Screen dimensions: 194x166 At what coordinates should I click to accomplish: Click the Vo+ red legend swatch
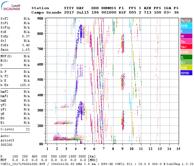pyautogui.click(x=186, y=47)
